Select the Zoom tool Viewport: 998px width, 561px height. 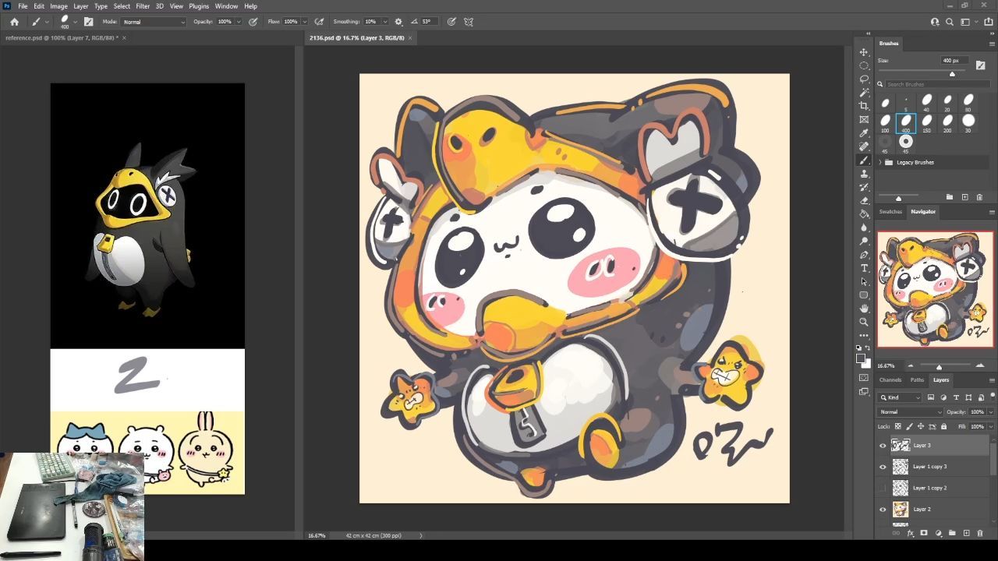(864, 322)
